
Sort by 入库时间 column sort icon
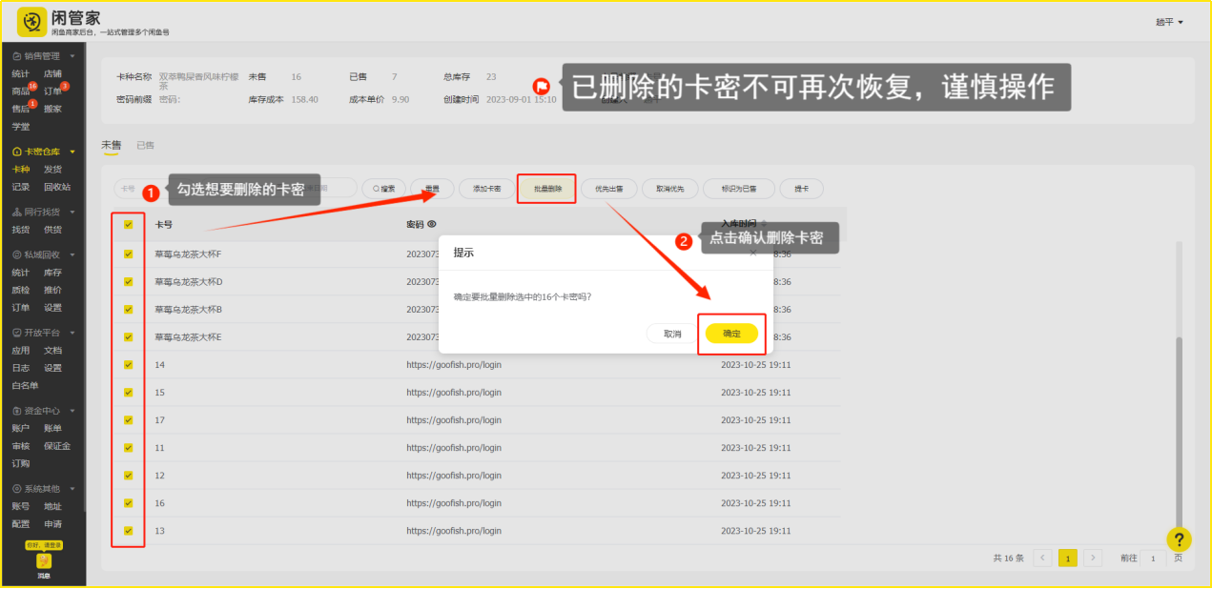(763, 223)
